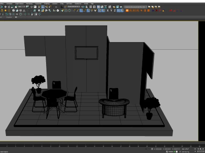Click the orange list lines icon
Screen dimensions: 205x153
coord(145,11)
